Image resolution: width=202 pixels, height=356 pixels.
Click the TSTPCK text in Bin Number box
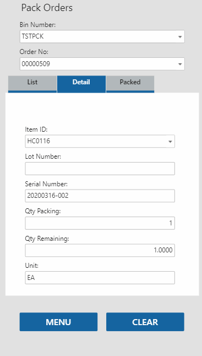32,36
